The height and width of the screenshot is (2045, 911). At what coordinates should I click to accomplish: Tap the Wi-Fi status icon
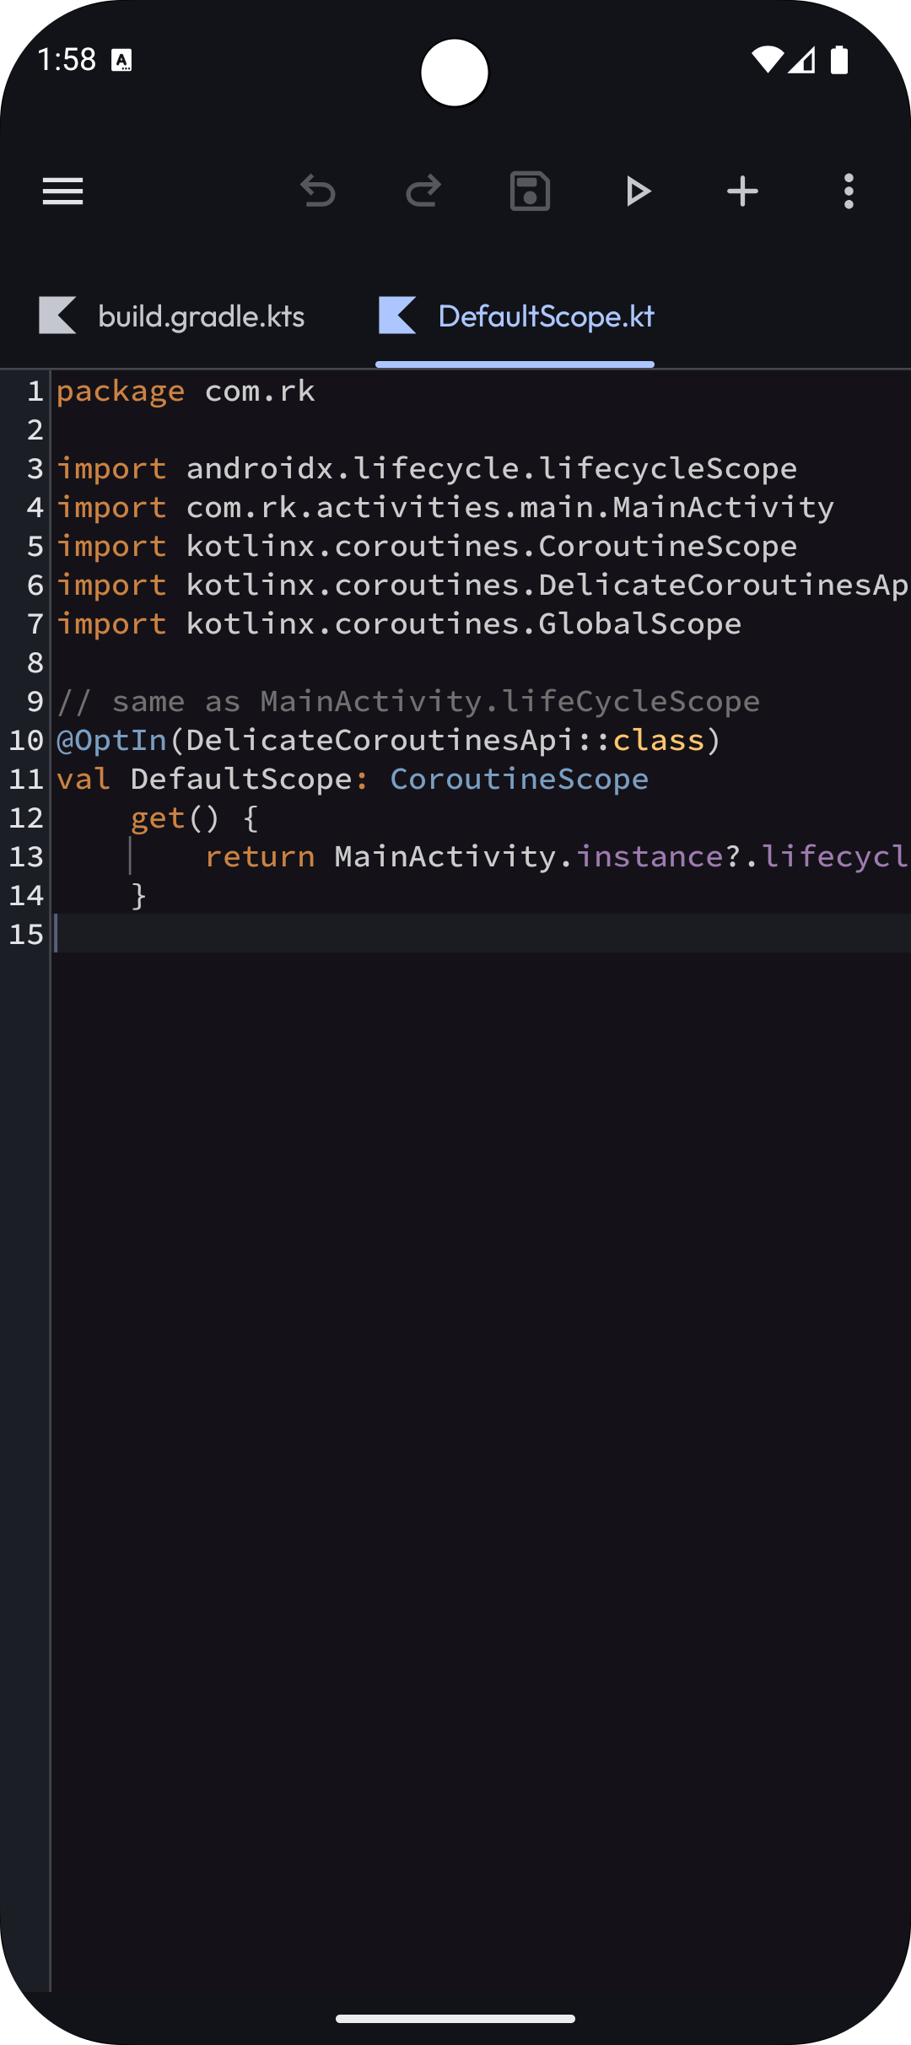(768, 60)
